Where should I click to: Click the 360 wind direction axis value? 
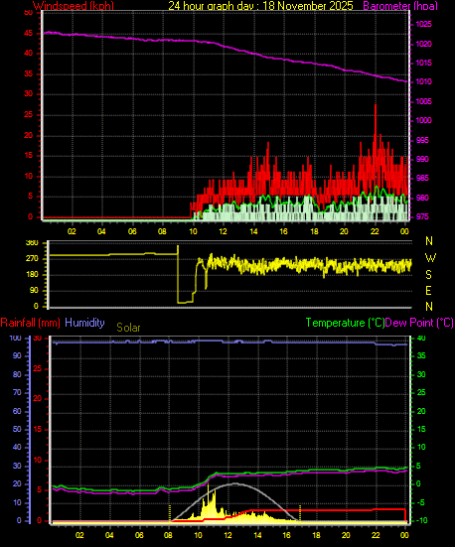tap(33, 243)
